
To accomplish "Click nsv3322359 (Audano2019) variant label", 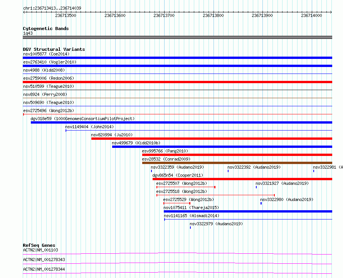I will tap(177, 167).
